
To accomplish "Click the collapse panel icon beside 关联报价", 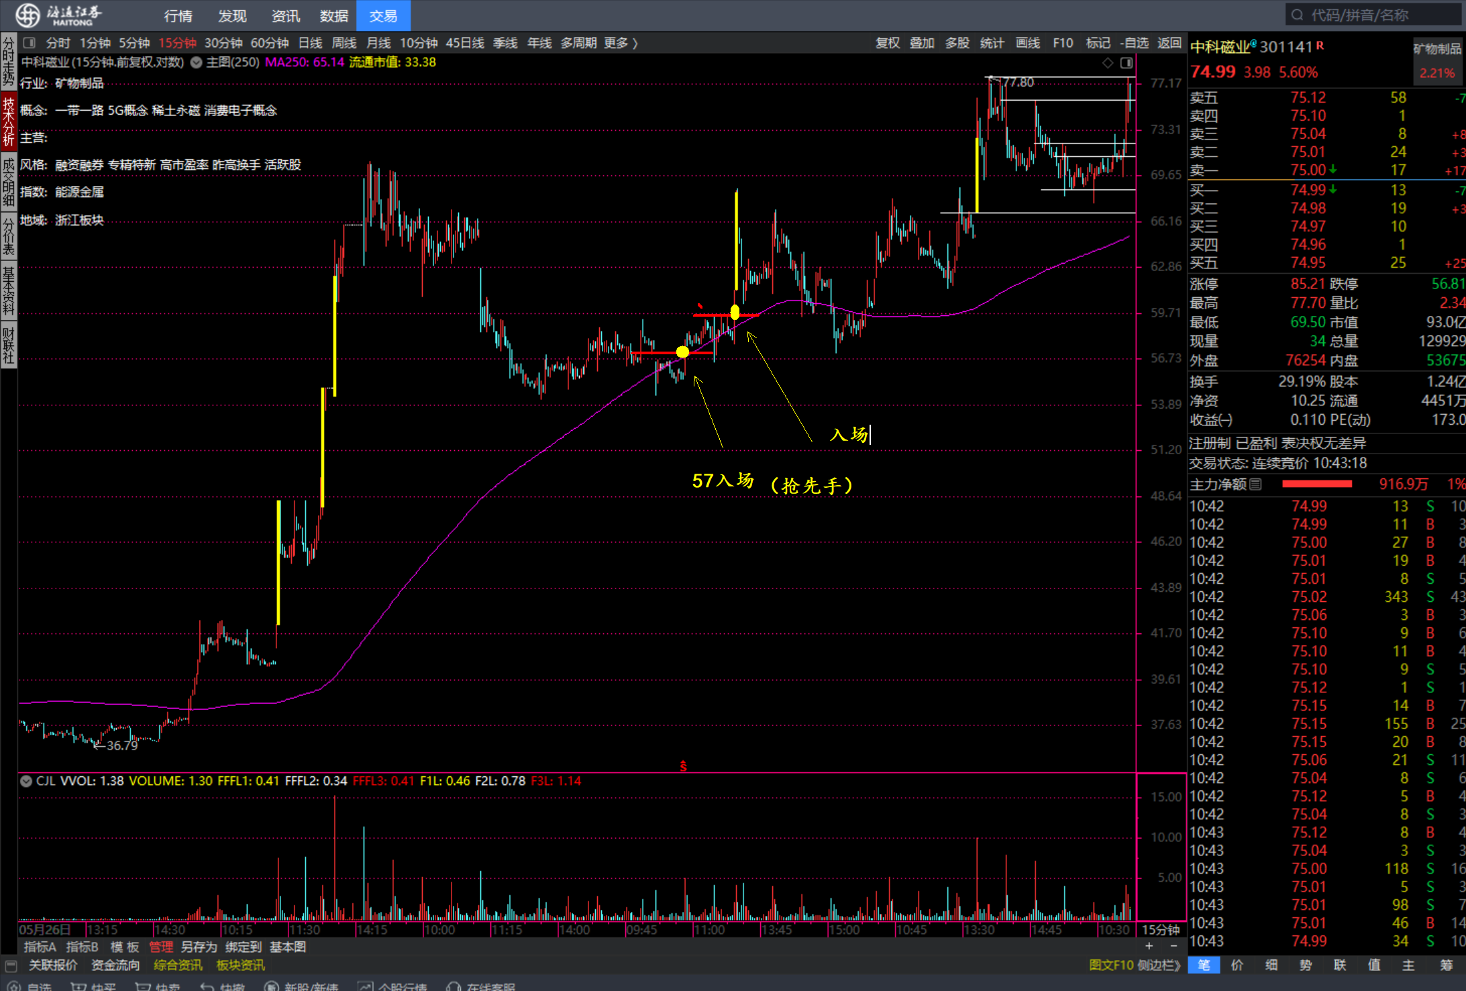I will click(11, 966).
